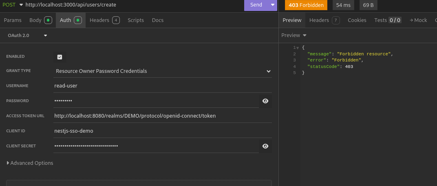This screenshot has width=437, height=186.
Task: Send the request
Action: pyautogui.click(x=256, y=5)
